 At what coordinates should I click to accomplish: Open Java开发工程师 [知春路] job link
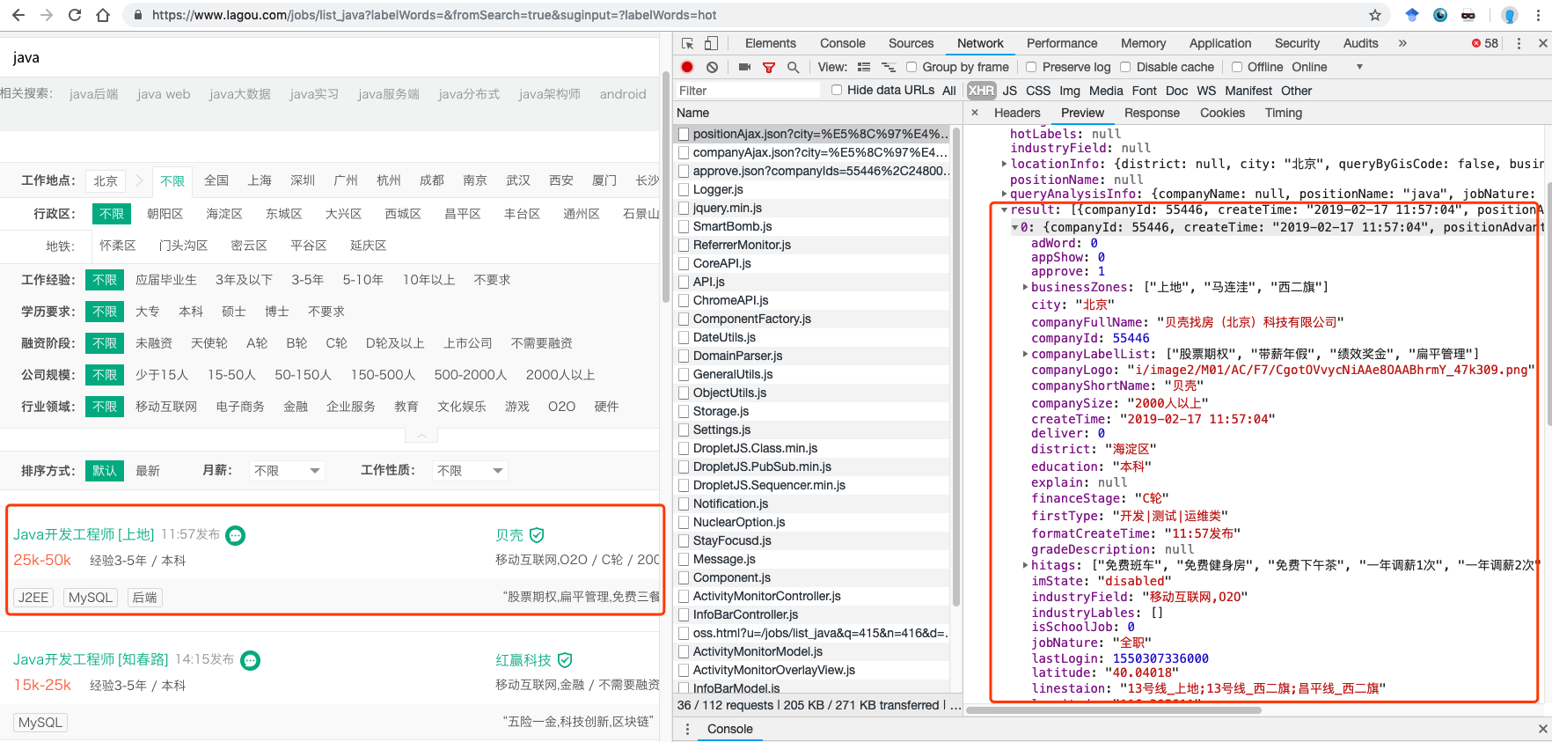click(x=91, y=659)
